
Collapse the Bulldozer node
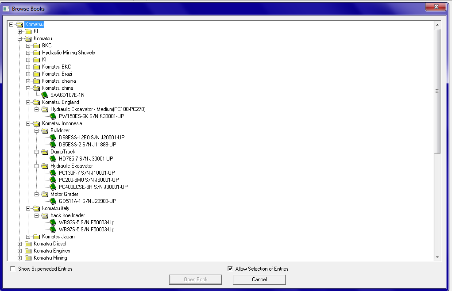(x=36, y=130)
